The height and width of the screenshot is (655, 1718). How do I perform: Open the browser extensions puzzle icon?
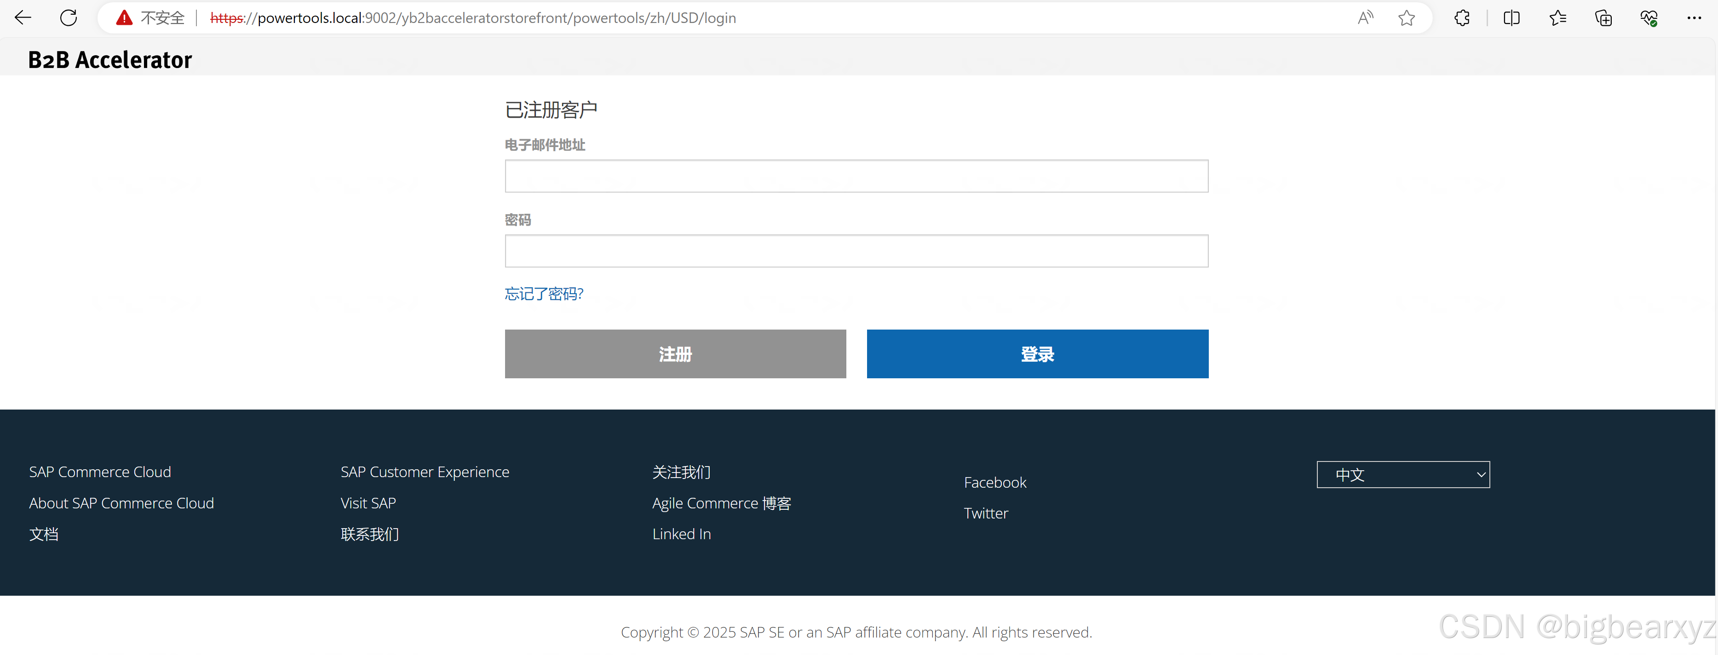[1462, 18]
